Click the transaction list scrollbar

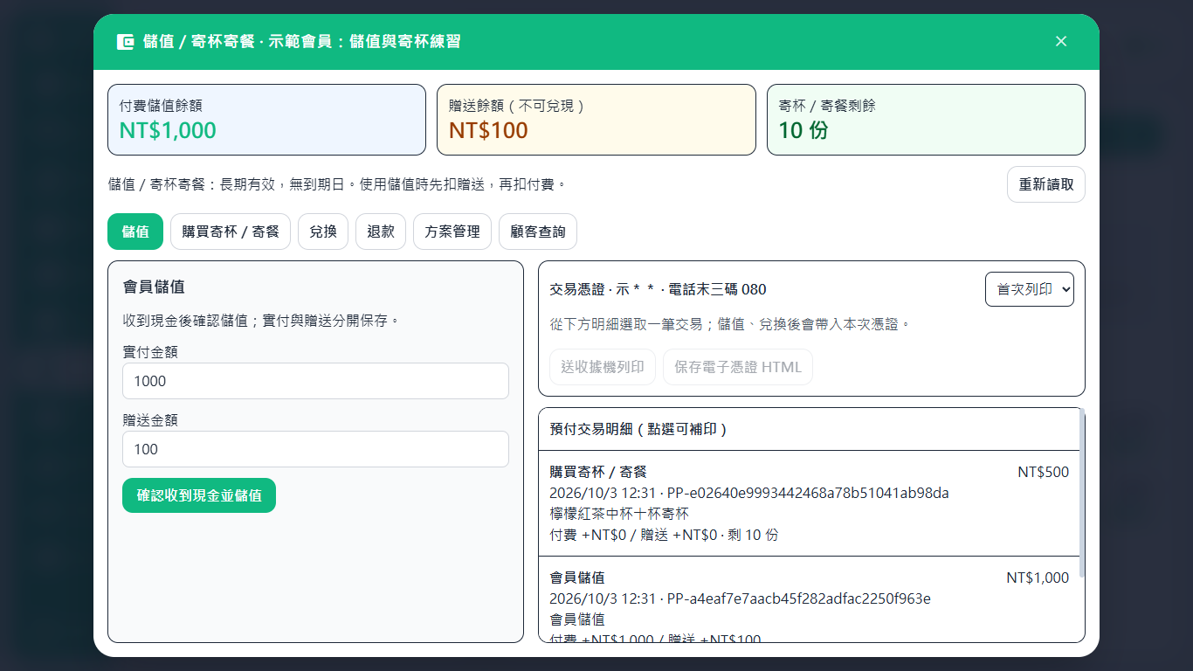point(1082,492)
